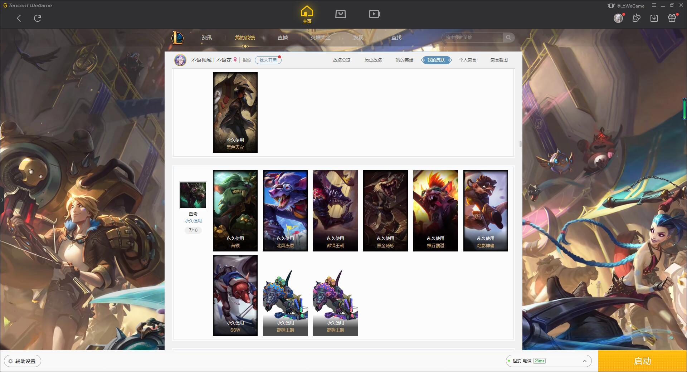
Task: Open the user avatar in top right
Action: [x=618, y=18]
